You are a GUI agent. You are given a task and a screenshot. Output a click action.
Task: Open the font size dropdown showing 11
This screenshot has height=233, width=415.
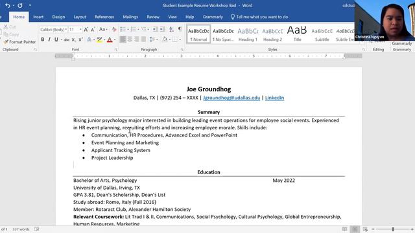pyautogui.click(x=80, y=30)
